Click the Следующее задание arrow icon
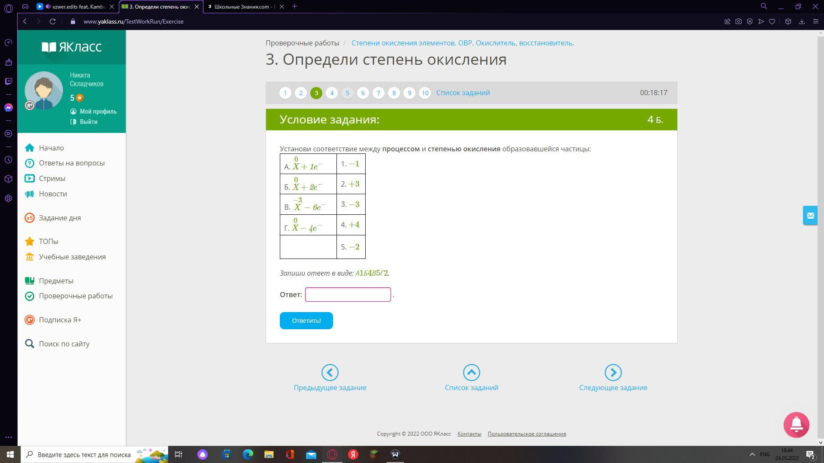The image size is (824, 463). [613, 373]
